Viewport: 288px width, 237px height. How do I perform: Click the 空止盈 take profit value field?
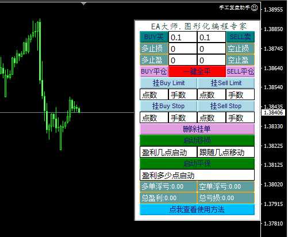pyautogui.click(x=212, y=60)
